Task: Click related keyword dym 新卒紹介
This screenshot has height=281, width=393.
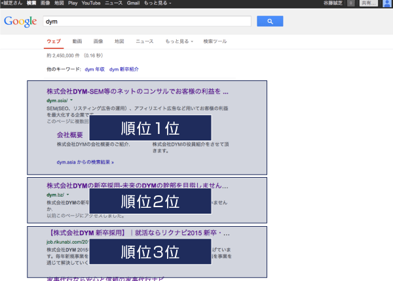Action: point(124,69)
